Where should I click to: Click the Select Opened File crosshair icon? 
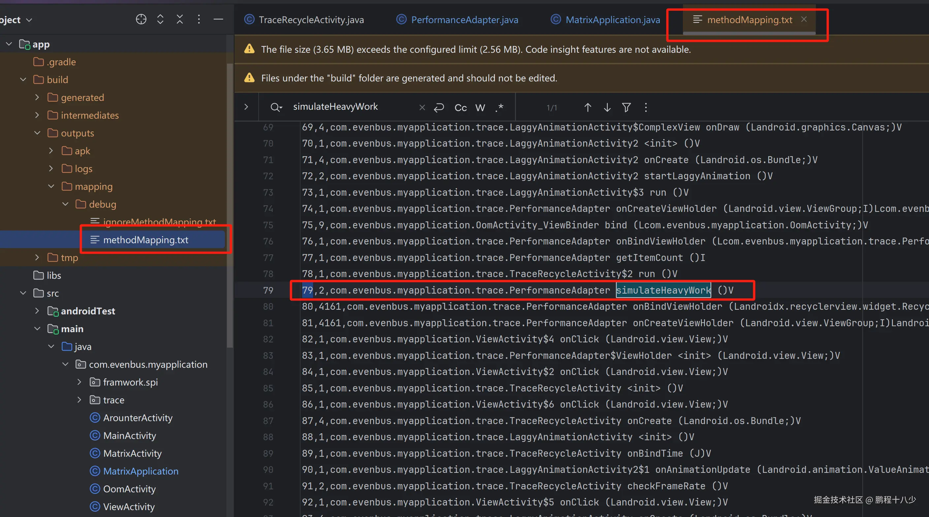(x=141, y=19)
